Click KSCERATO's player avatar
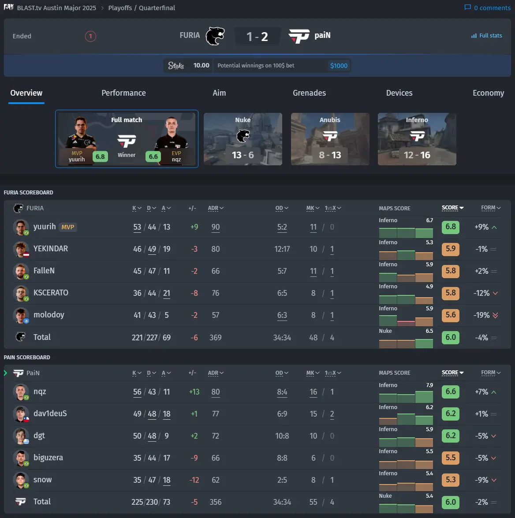The width and height of the screenshot is (515, 518). [20, 293]
